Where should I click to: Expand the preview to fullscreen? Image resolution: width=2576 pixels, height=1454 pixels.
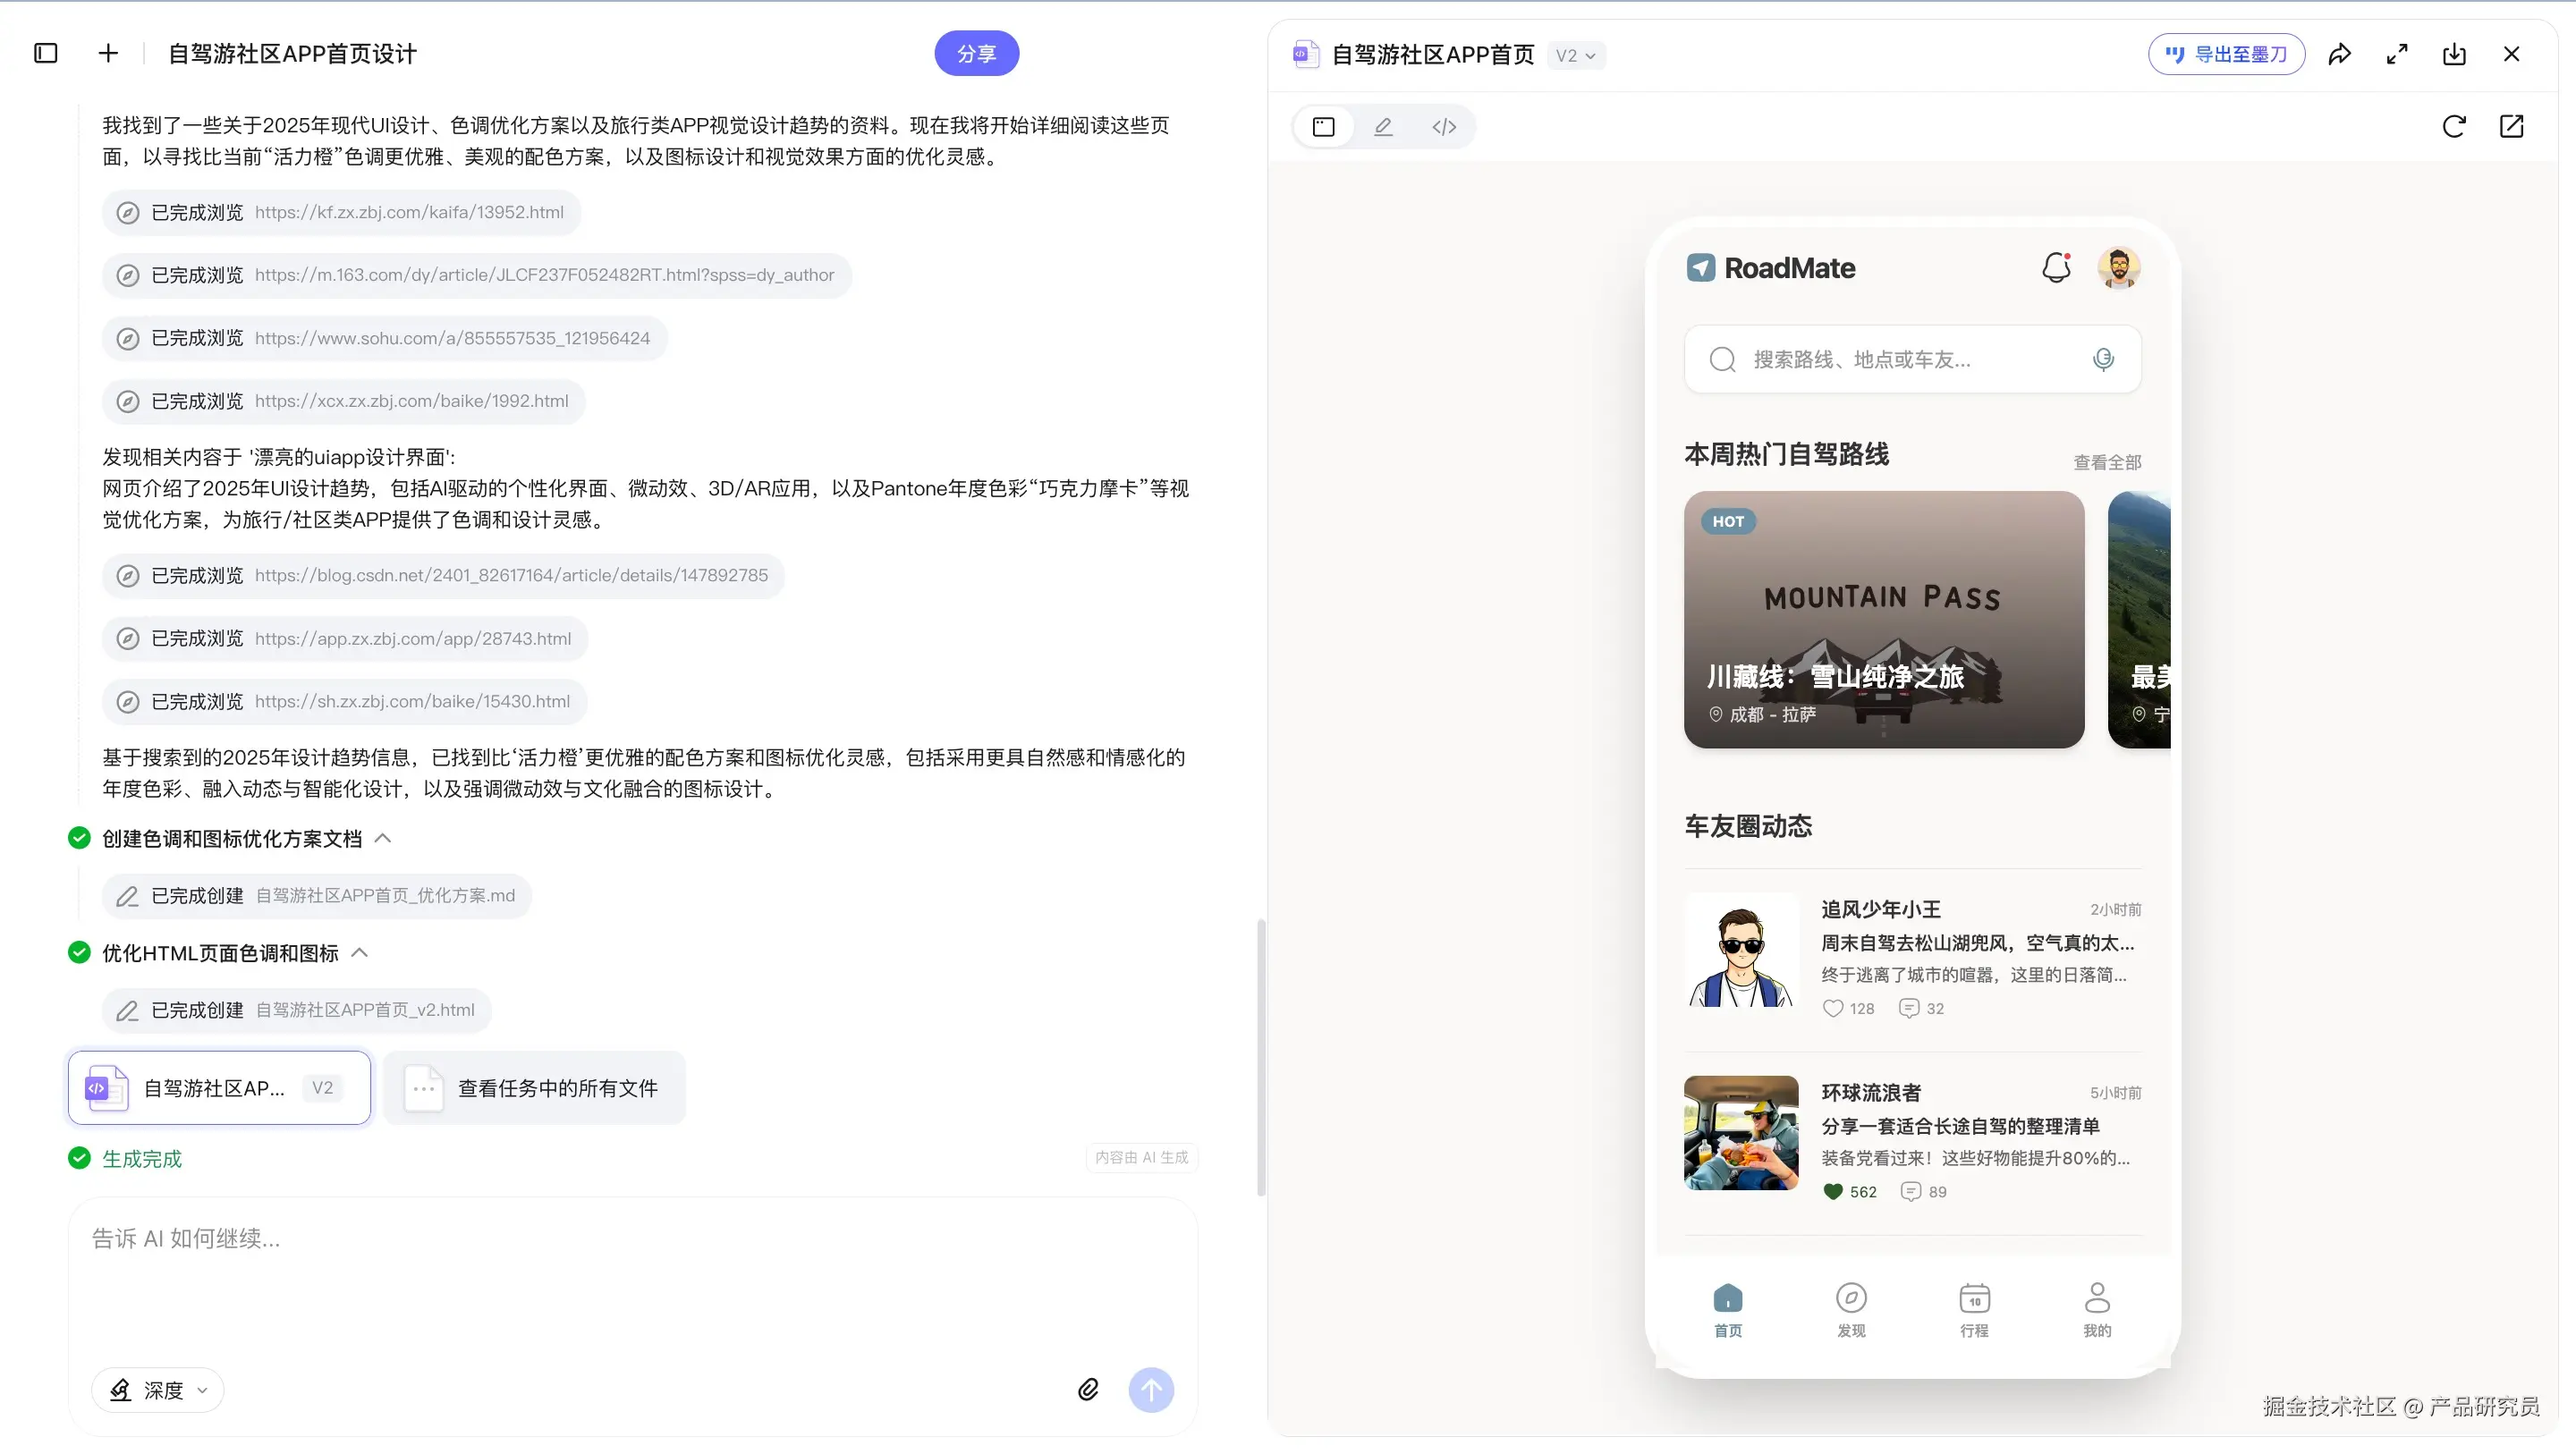2397,54
